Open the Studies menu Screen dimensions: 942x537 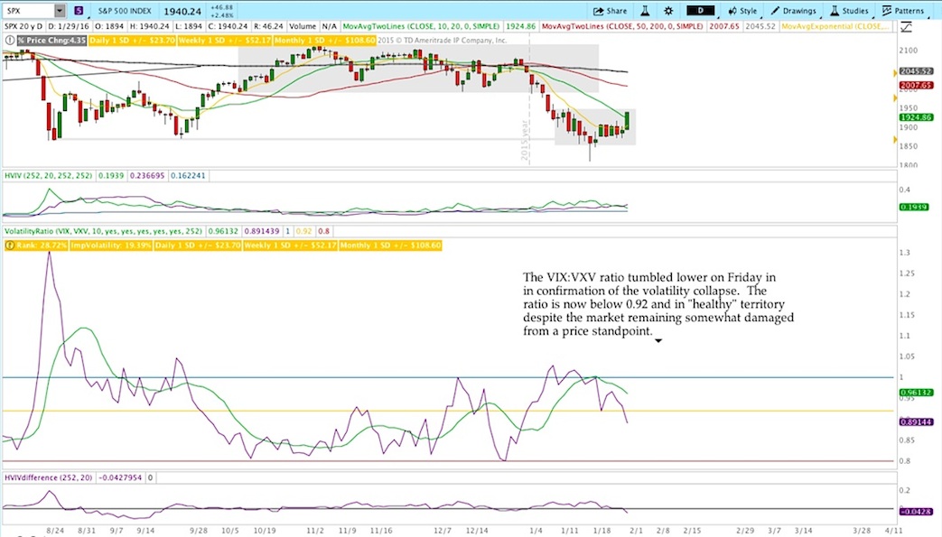click(849, 11)
